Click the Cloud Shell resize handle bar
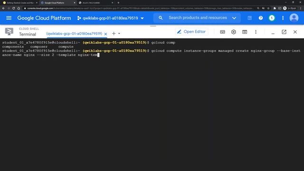 point(153,26)
